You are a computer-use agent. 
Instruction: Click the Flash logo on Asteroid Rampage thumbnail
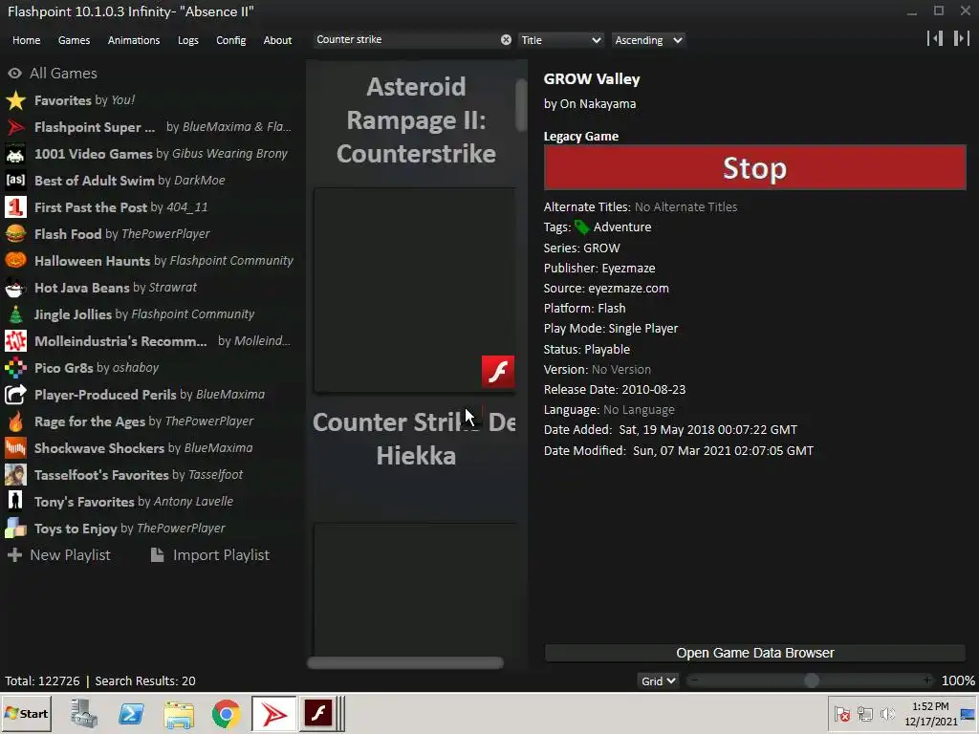[497, 372]
